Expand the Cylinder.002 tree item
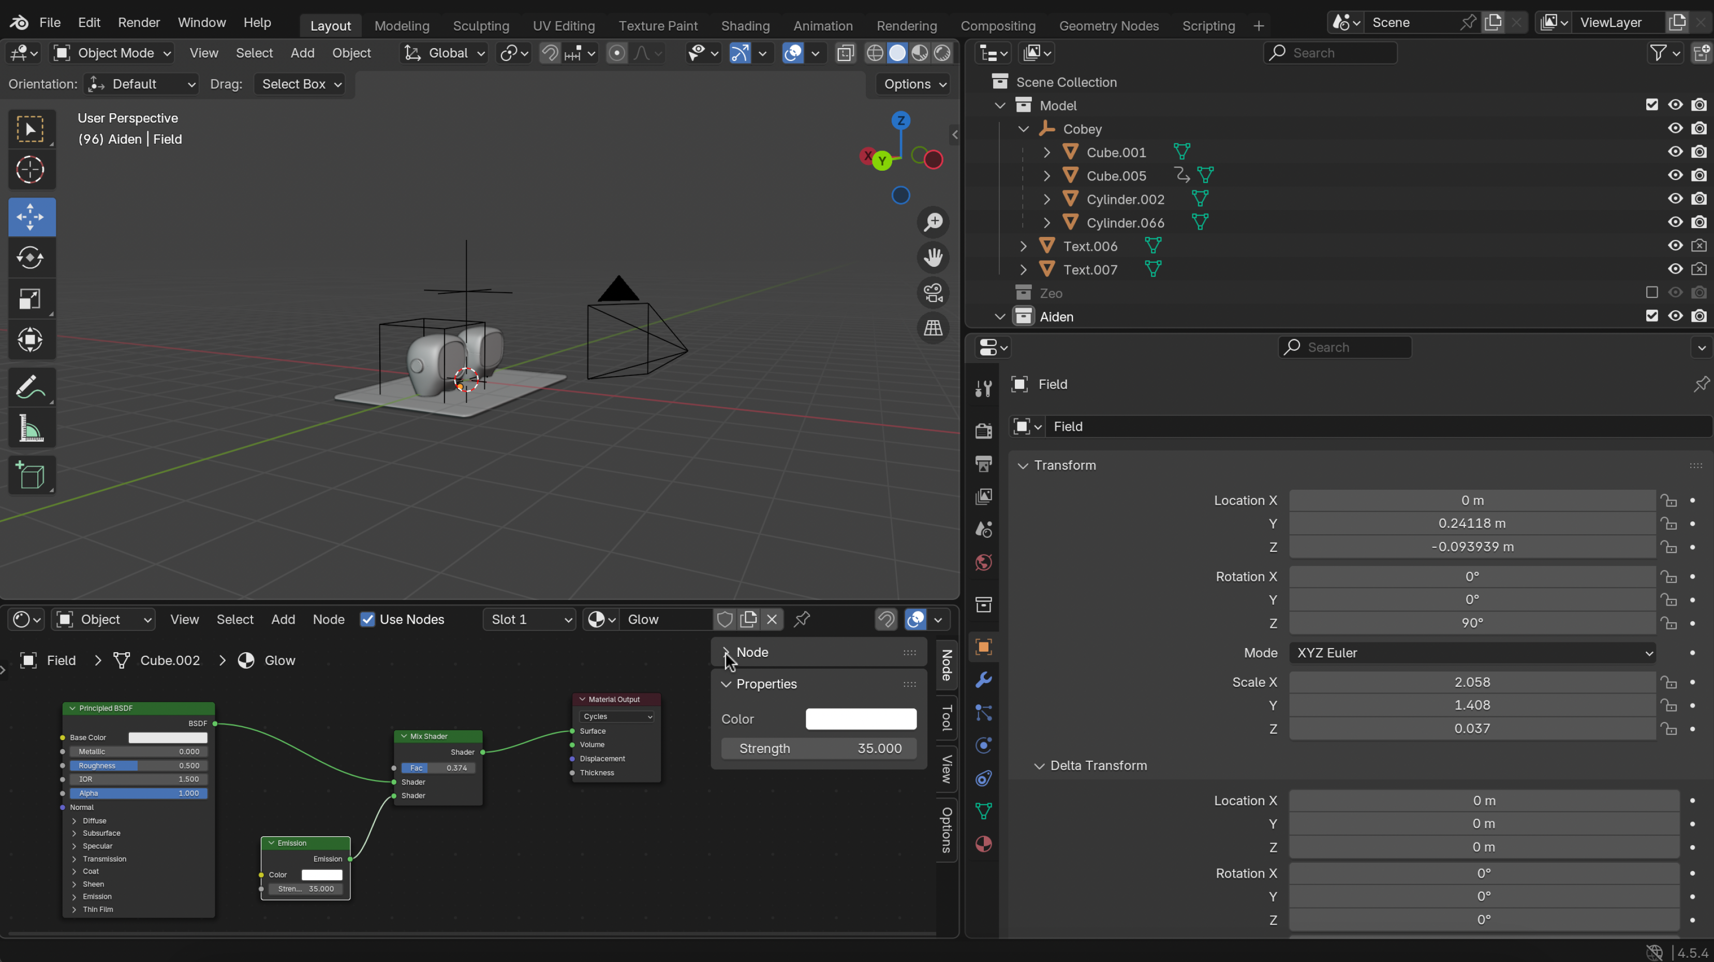Screen dimensions: 1714x962 [1046, 200]
